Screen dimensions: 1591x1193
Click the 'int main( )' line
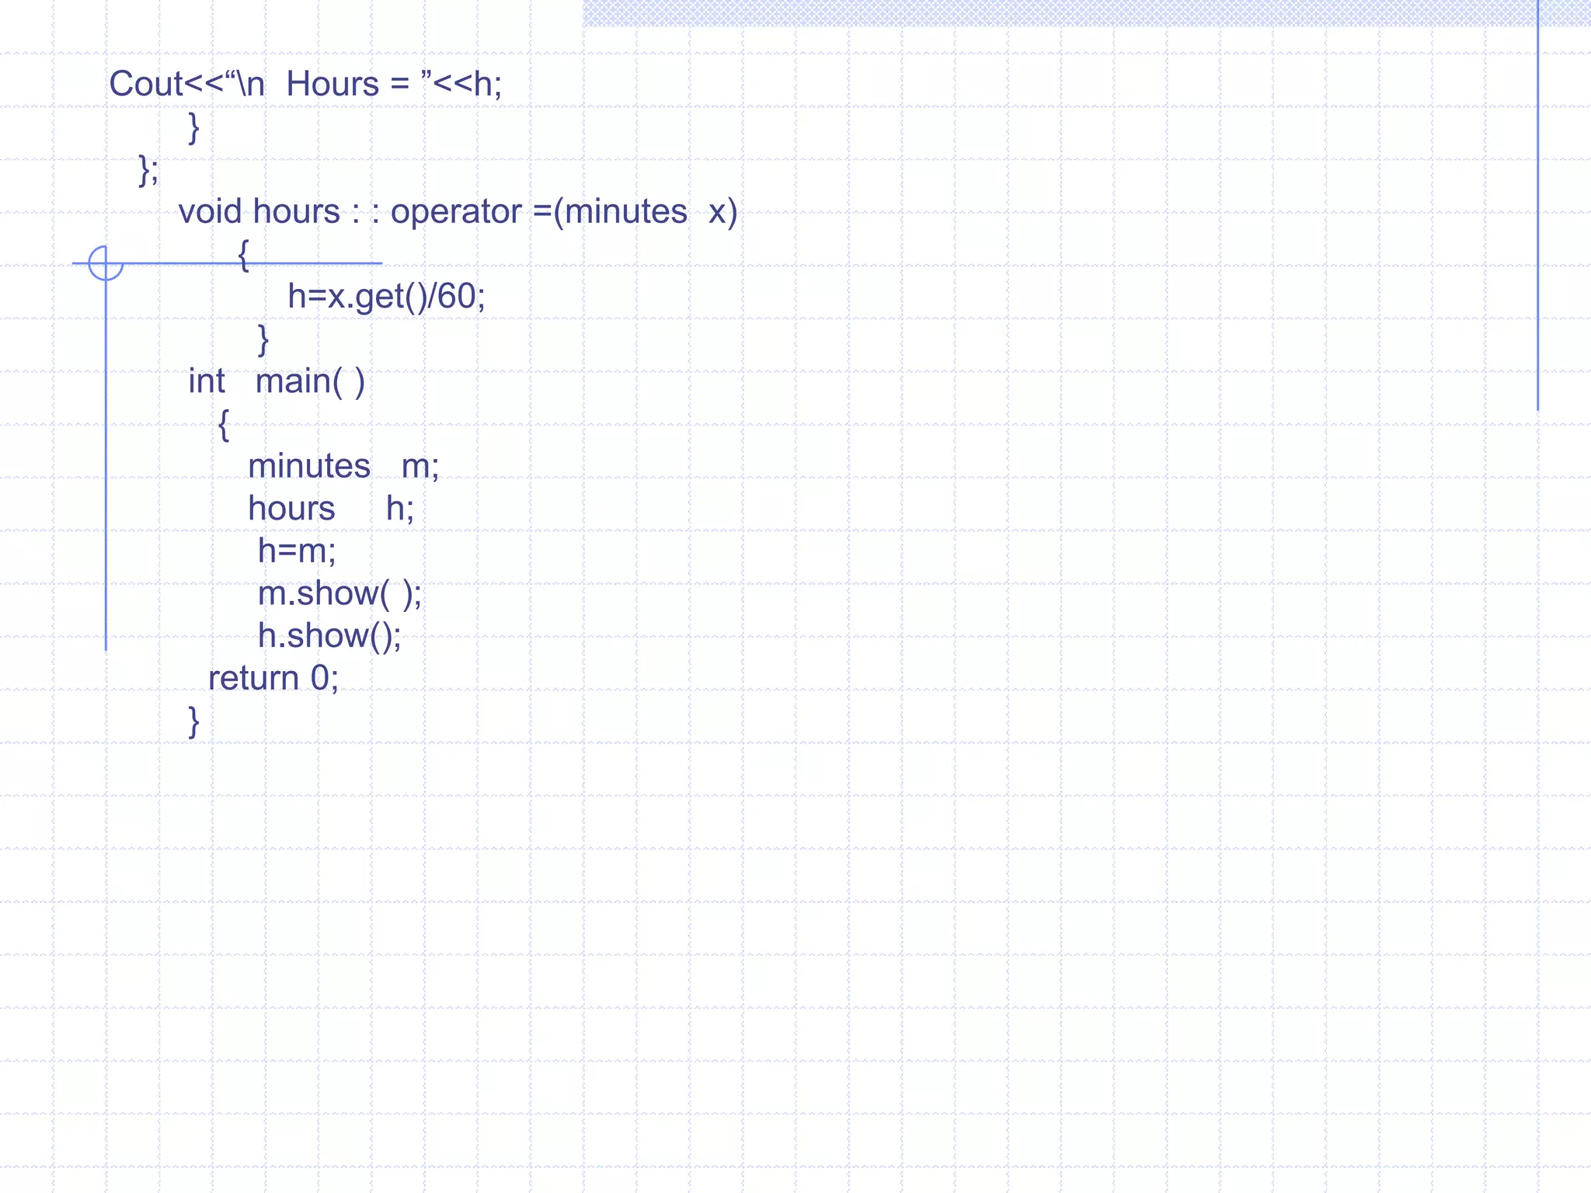pos(276,381)
